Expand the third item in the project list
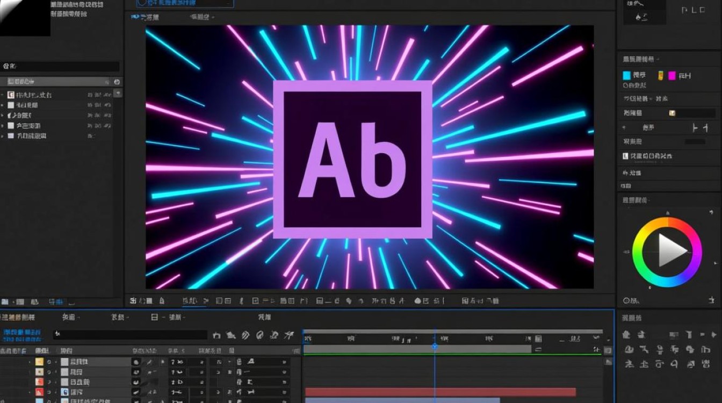Screen dimensions: 722x403 pos(3,116)
